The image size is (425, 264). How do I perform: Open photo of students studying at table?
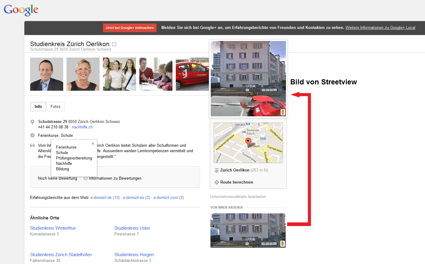coord(156,74)
